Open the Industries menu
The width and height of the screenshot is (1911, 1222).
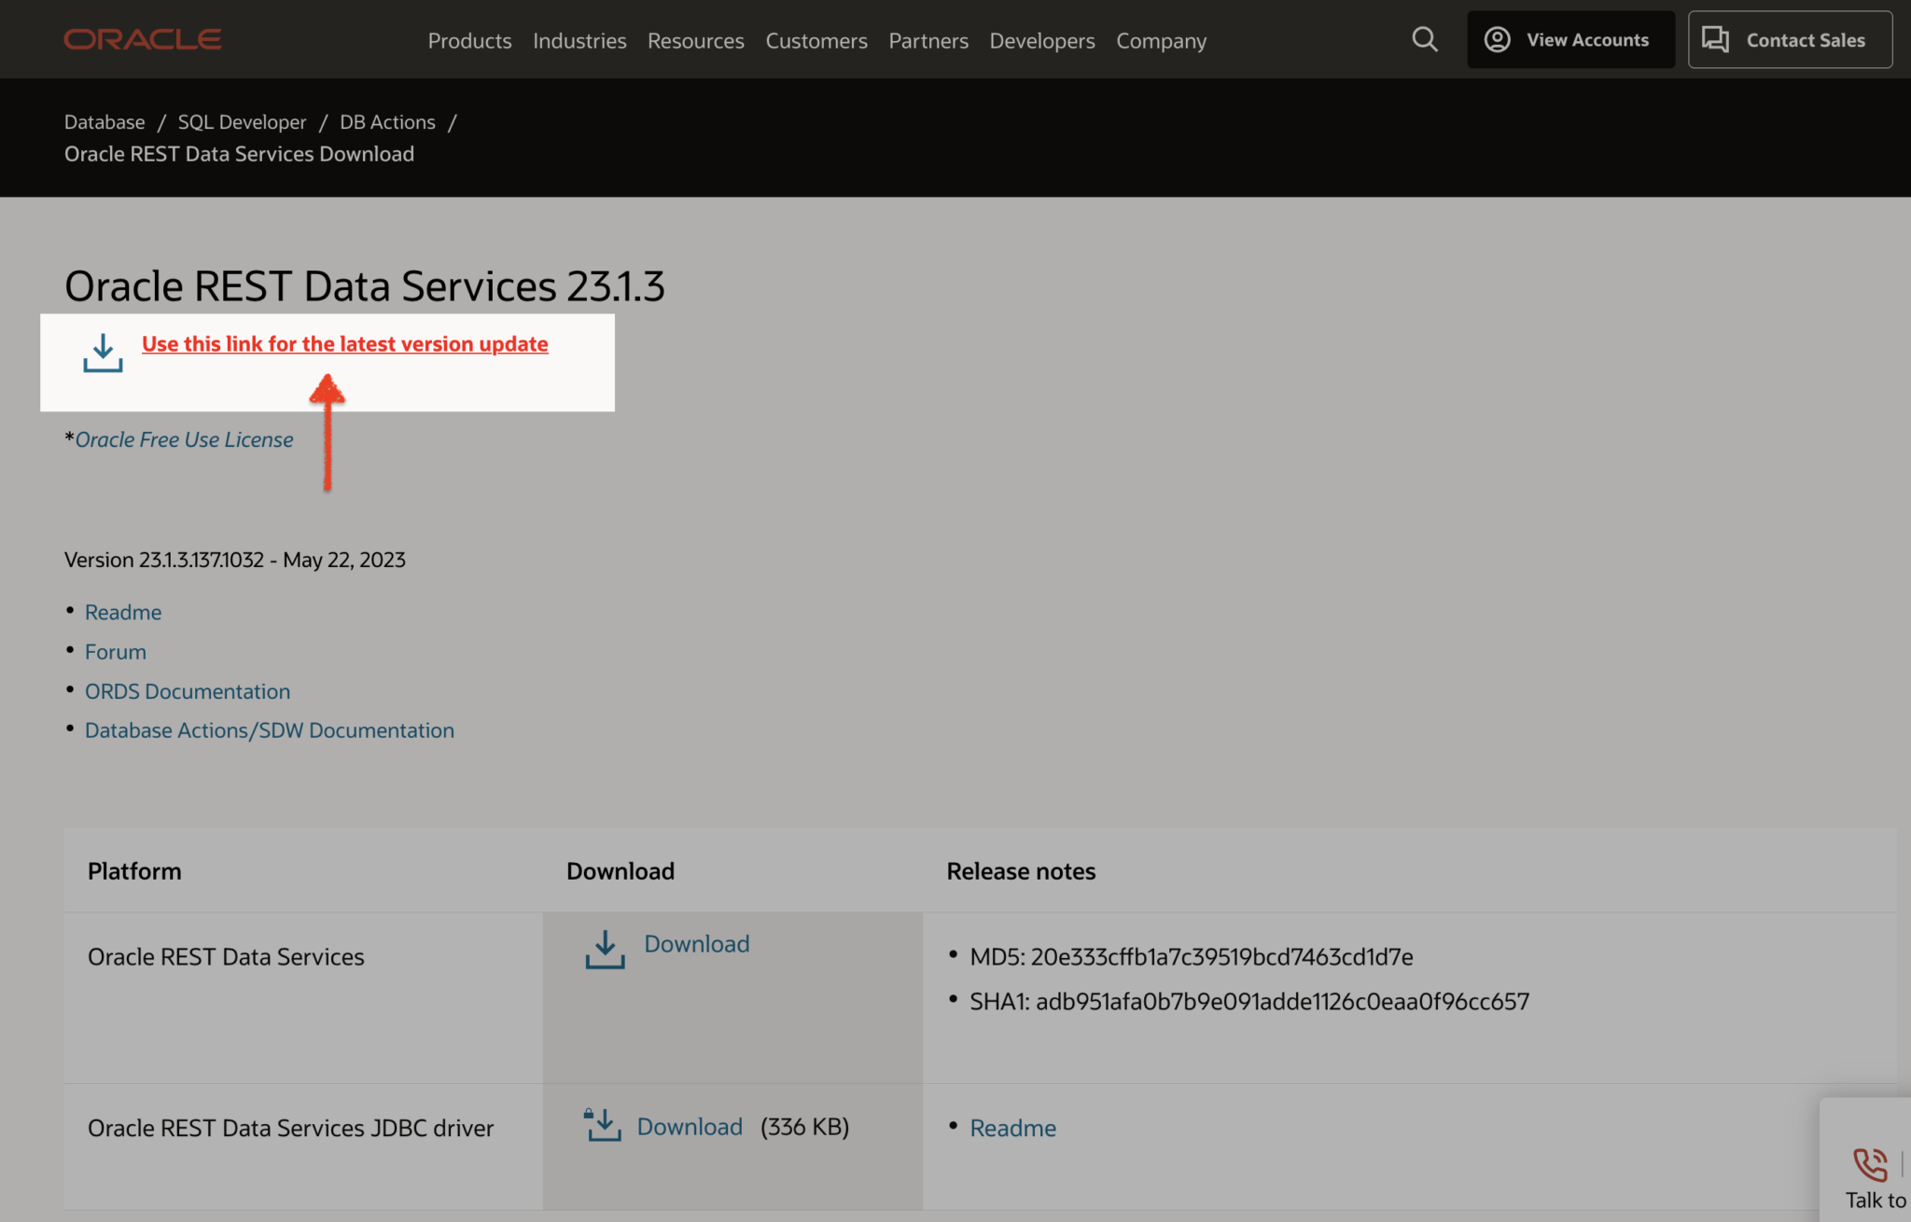pos(579,41)
